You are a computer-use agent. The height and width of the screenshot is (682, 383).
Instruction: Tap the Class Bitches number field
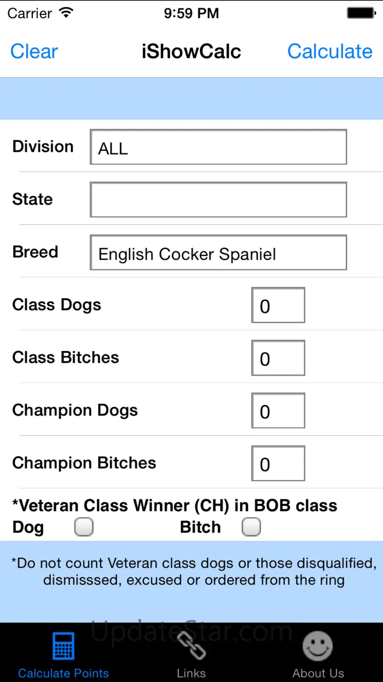click(278, 358)
